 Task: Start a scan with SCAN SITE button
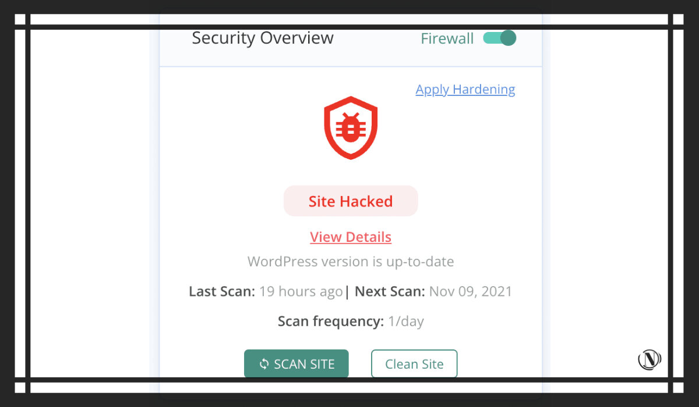coord(296,364)
